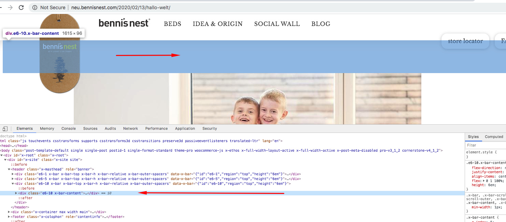
Task: Click the Not Secure info icon
Action: coord(34,8)
